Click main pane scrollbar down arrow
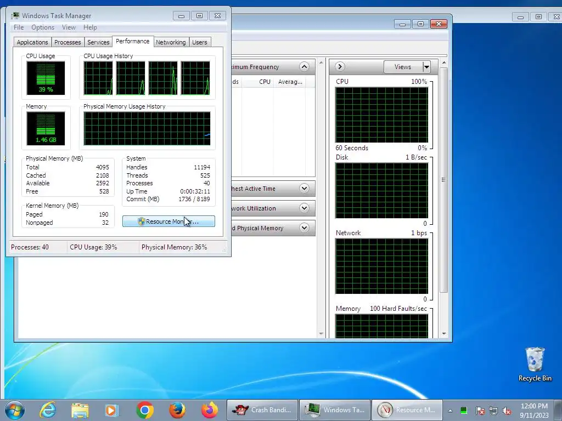Viewport: 562px width, 421px height. click(x=321, y=334)
